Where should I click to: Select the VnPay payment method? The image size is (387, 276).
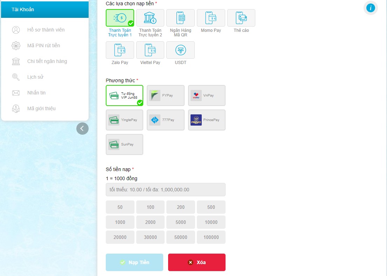click(207, 95)
